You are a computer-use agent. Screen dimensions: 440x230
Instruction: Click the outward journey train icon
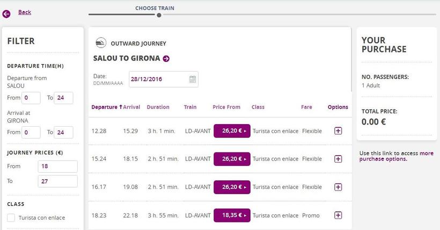pyautogui.click(x=100, y=43)
